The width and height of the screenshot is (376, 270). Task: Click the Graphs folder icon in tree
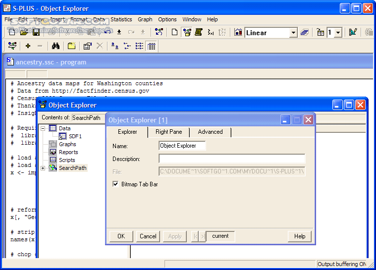(53, 144)
